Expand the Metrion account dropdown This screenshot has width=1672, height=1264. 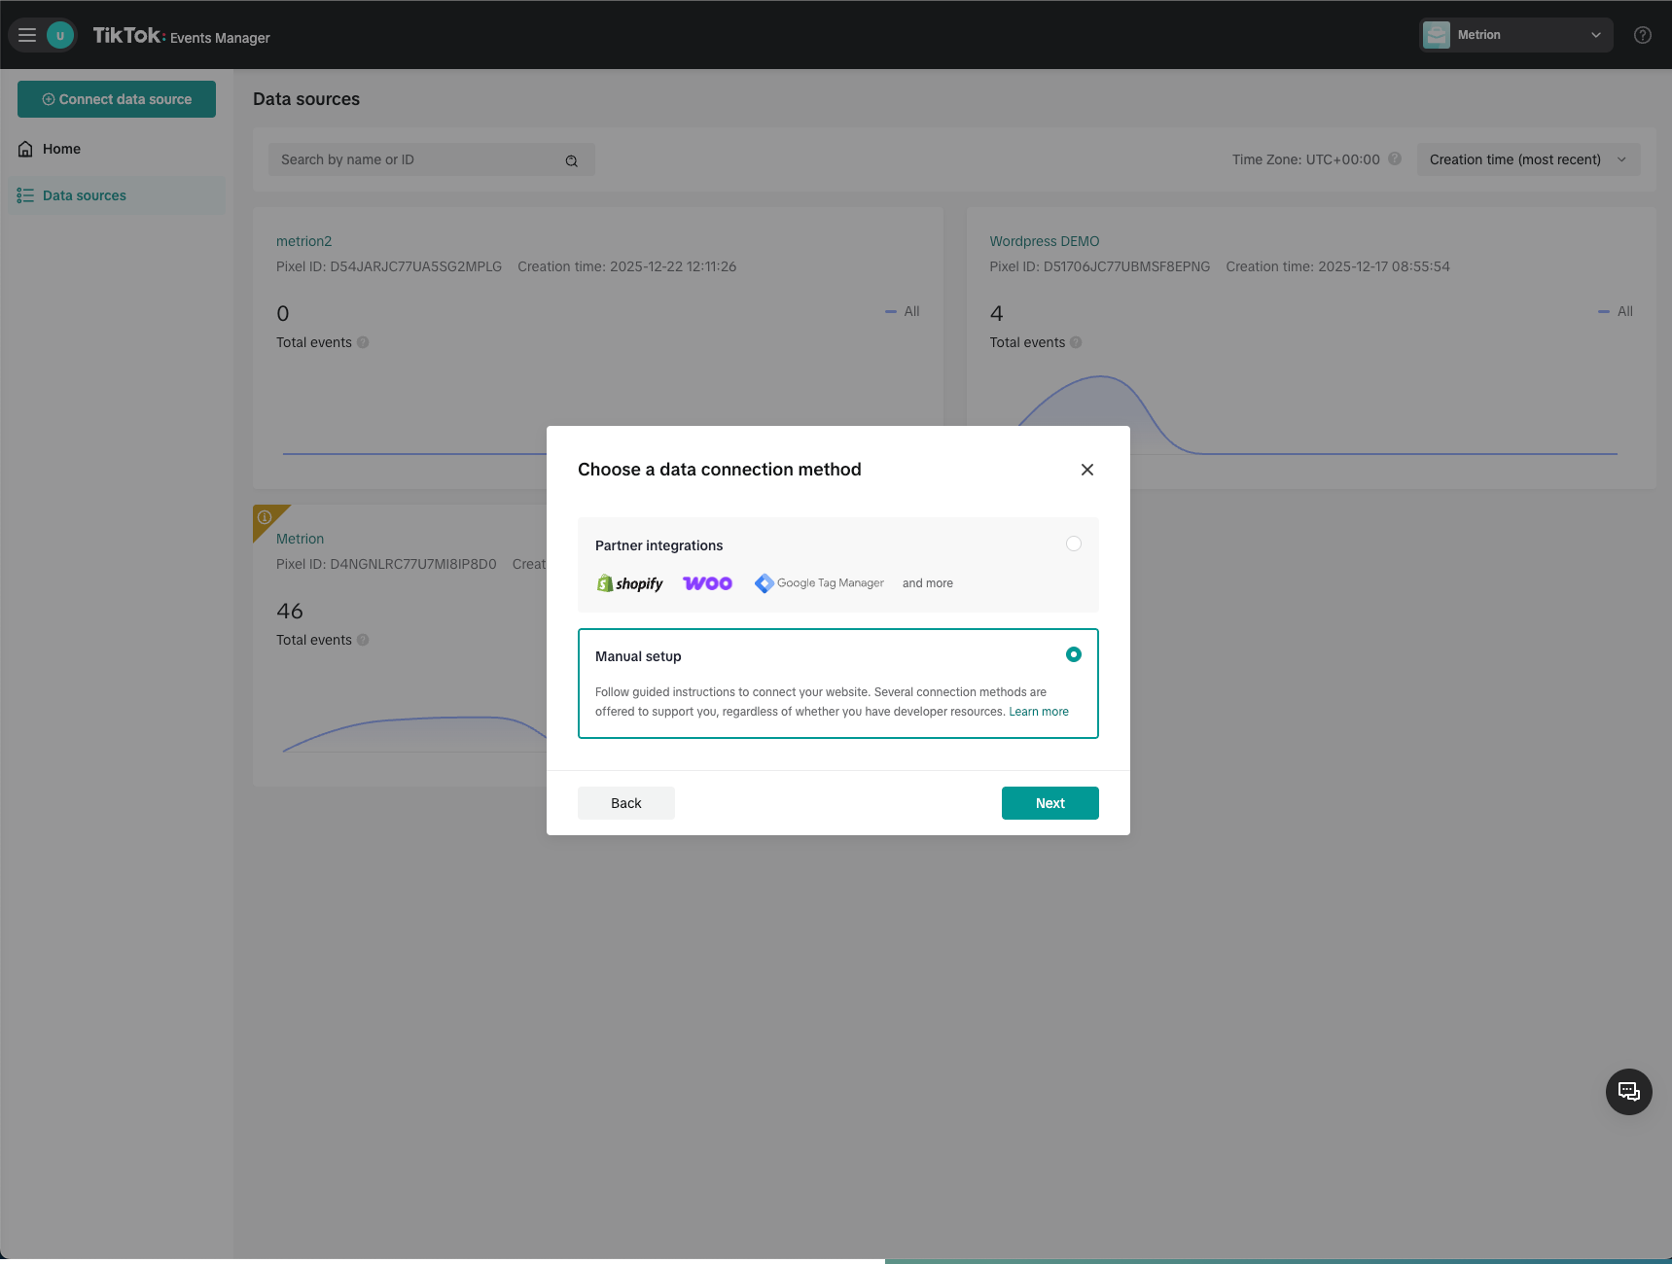click(x=1515, y=35)
